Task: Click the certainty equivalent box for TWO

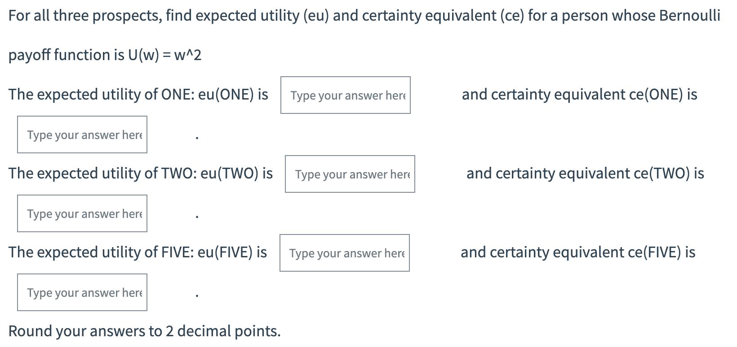Action: [x=82, y=213]
